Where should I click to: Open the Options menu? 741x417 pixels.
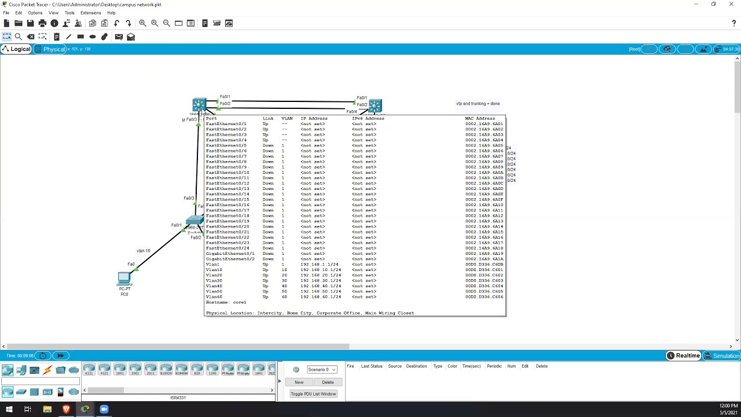pyautogui.click(x=35, y=13)
